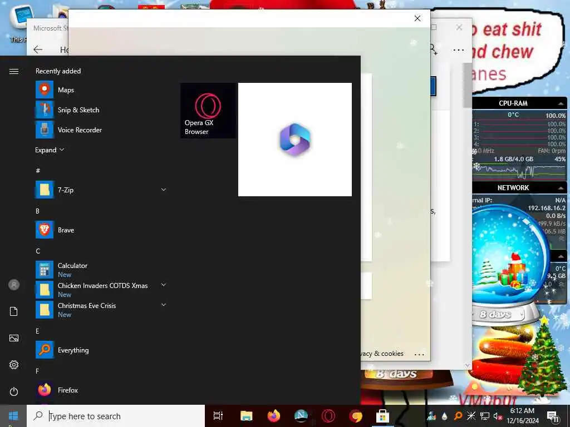Open File Explorer from taskbar
Image resolution: width=570 pixels, height=427 pixels.
pos(246,416)
